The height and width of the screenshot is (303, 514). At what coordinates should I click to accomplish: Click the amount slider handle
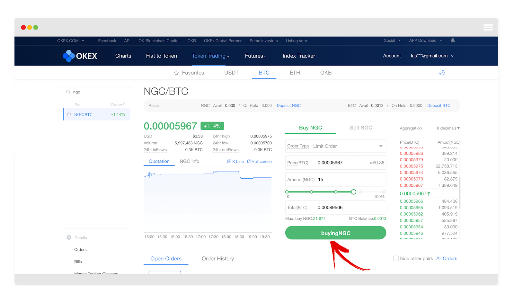(x=353, y=192)
